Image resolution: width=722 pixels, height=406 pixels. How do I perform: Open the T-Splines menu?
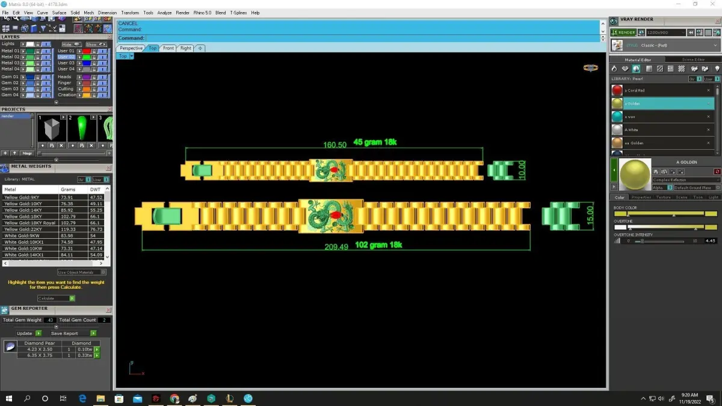pyautogui.click(x=238, y=13)
